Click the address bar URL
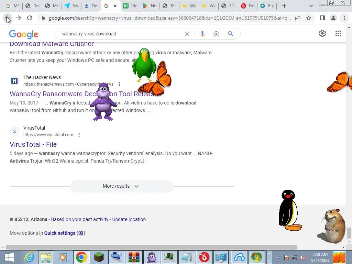The width and height of the screenshot is (352, 264). (169, 18)
